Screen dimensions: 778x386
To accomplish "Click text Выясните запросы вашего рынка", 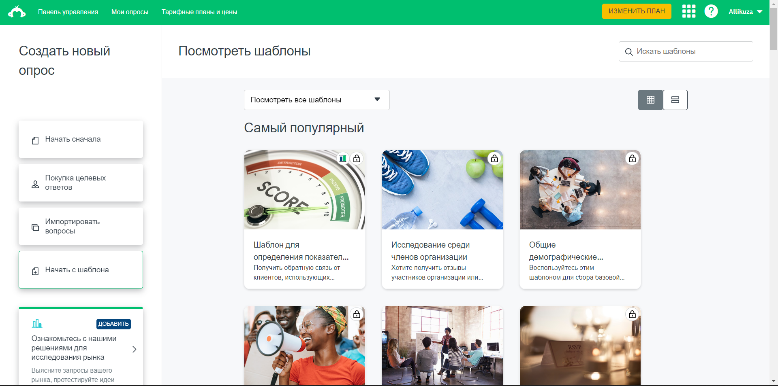I will [x=73, y=375].
